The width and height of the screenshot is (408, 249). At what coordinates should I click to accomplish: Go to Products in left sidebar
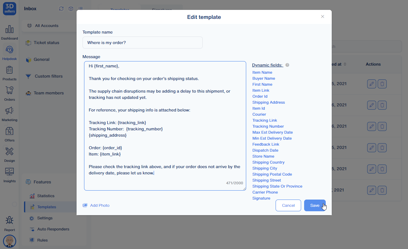click(x=9, y=70)
